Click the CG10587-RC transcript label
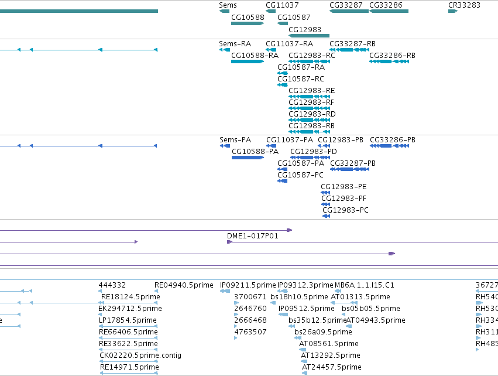 pos(301,79)
